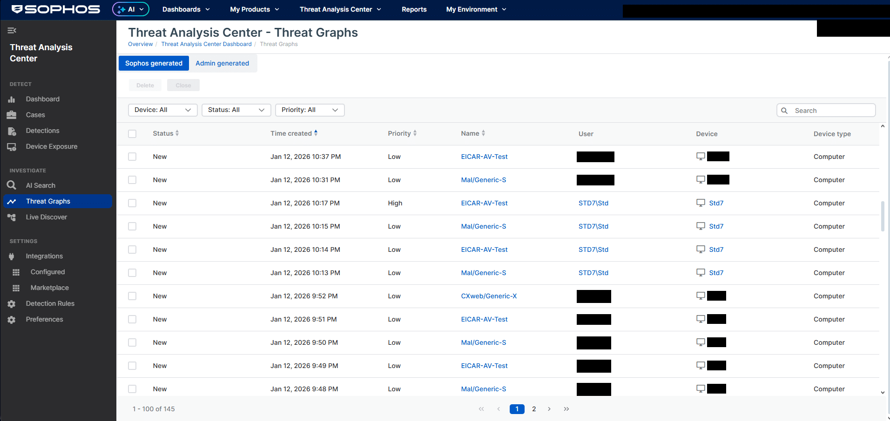
Task: Open the Priority: All filter dropdown
Action: click(x=310, y=110)
